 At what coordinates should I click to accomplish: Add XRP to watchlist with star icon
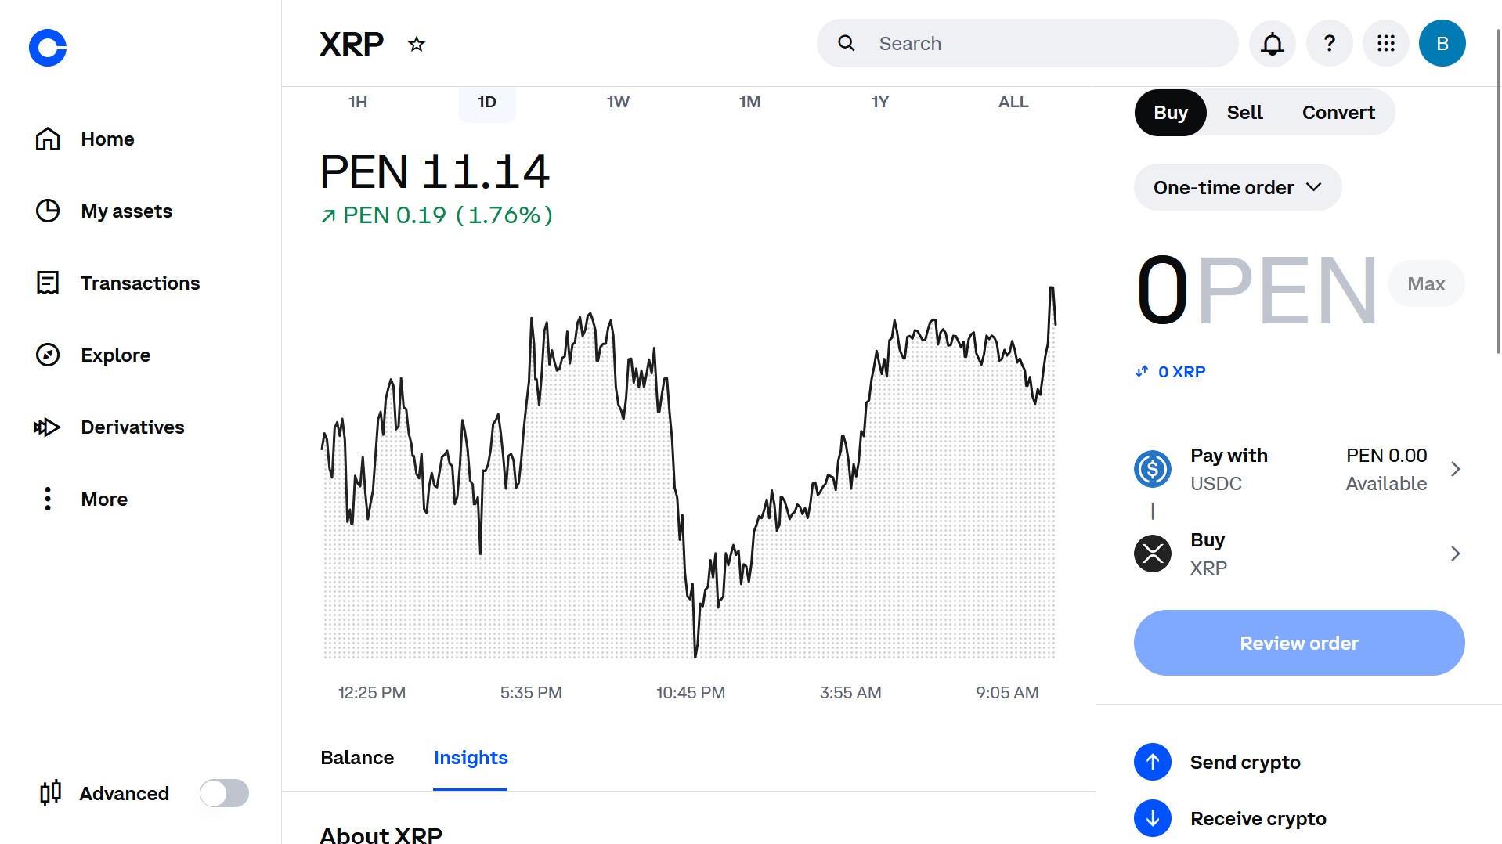417,45
